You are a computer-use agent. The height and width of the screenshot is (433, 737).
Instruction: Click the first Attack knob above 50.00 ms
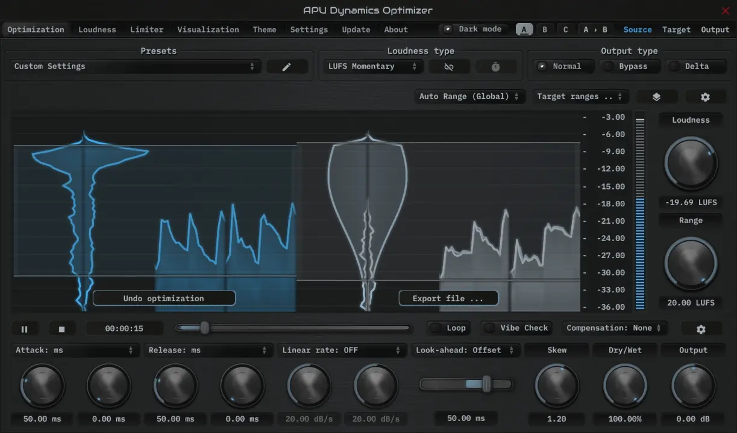click(42, 386)
